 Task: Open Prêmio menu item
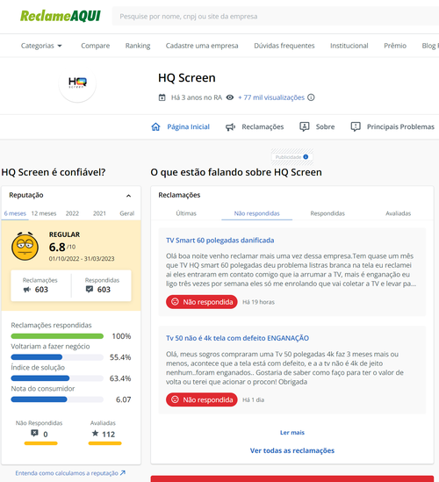pos(395,46)
